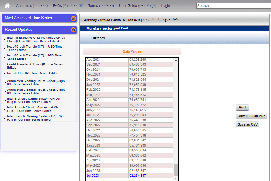Open the Acronyms menu item
This screenshot has width=271, height=181.
(x=32, y=6)
